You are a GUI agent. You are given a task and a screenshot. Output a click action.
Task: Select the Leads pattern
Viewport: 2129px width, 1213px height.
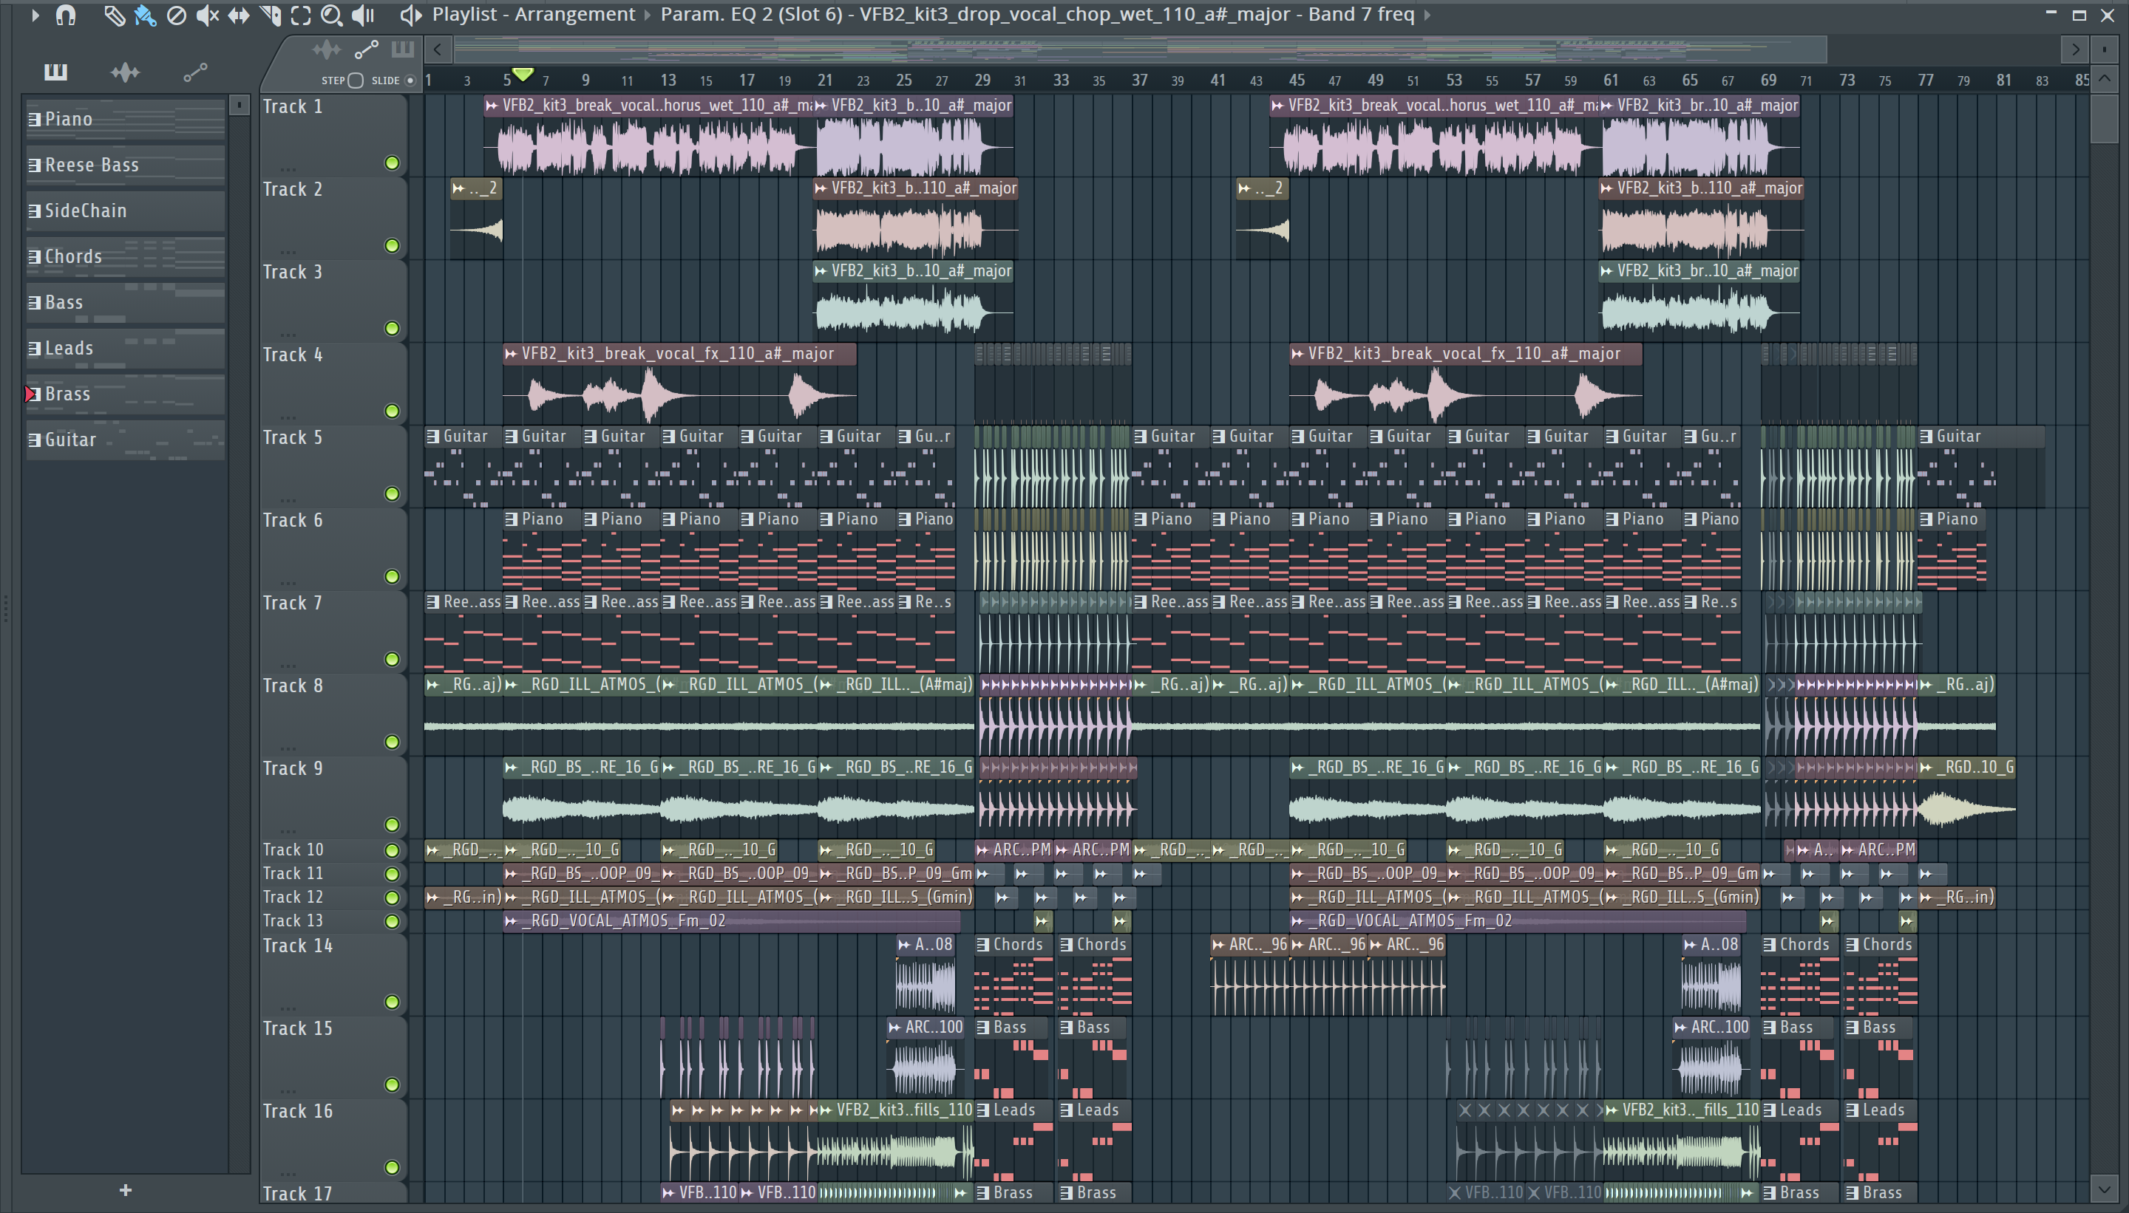[125, 348]
